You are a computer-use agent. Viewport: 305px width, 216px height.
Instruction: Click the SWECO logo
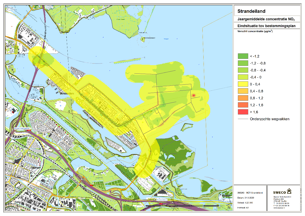point(282,192)
